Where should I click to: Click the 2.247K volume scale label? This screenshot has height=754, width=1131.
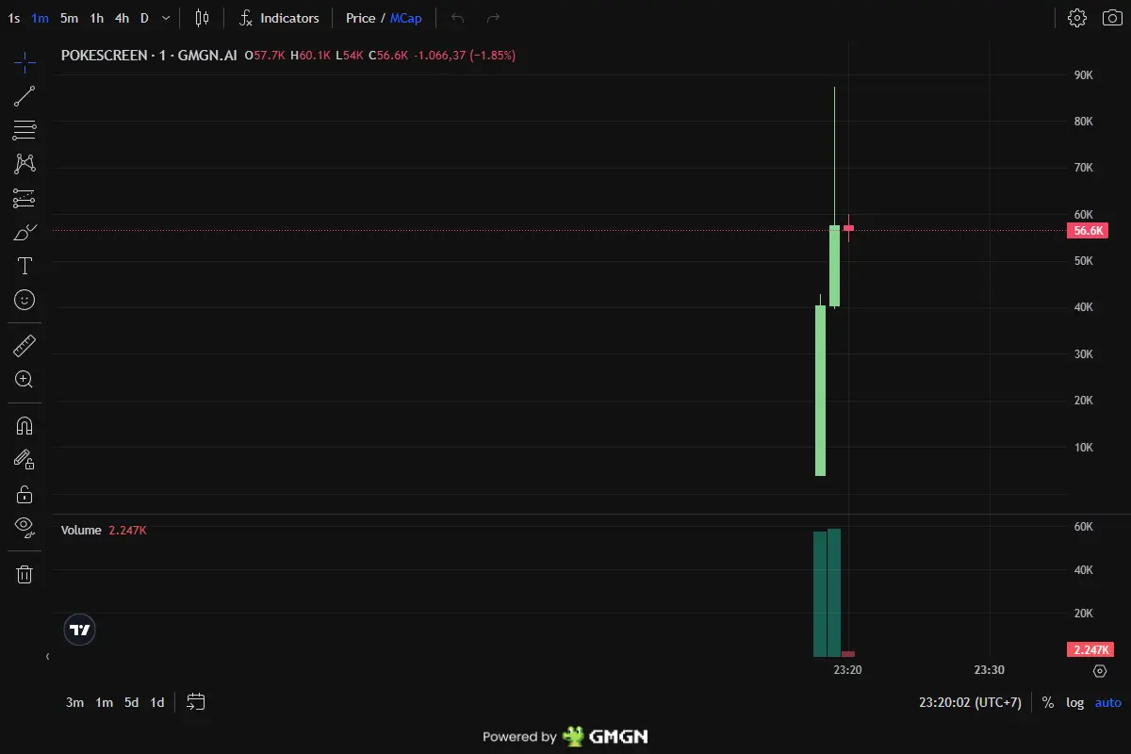1090,649
